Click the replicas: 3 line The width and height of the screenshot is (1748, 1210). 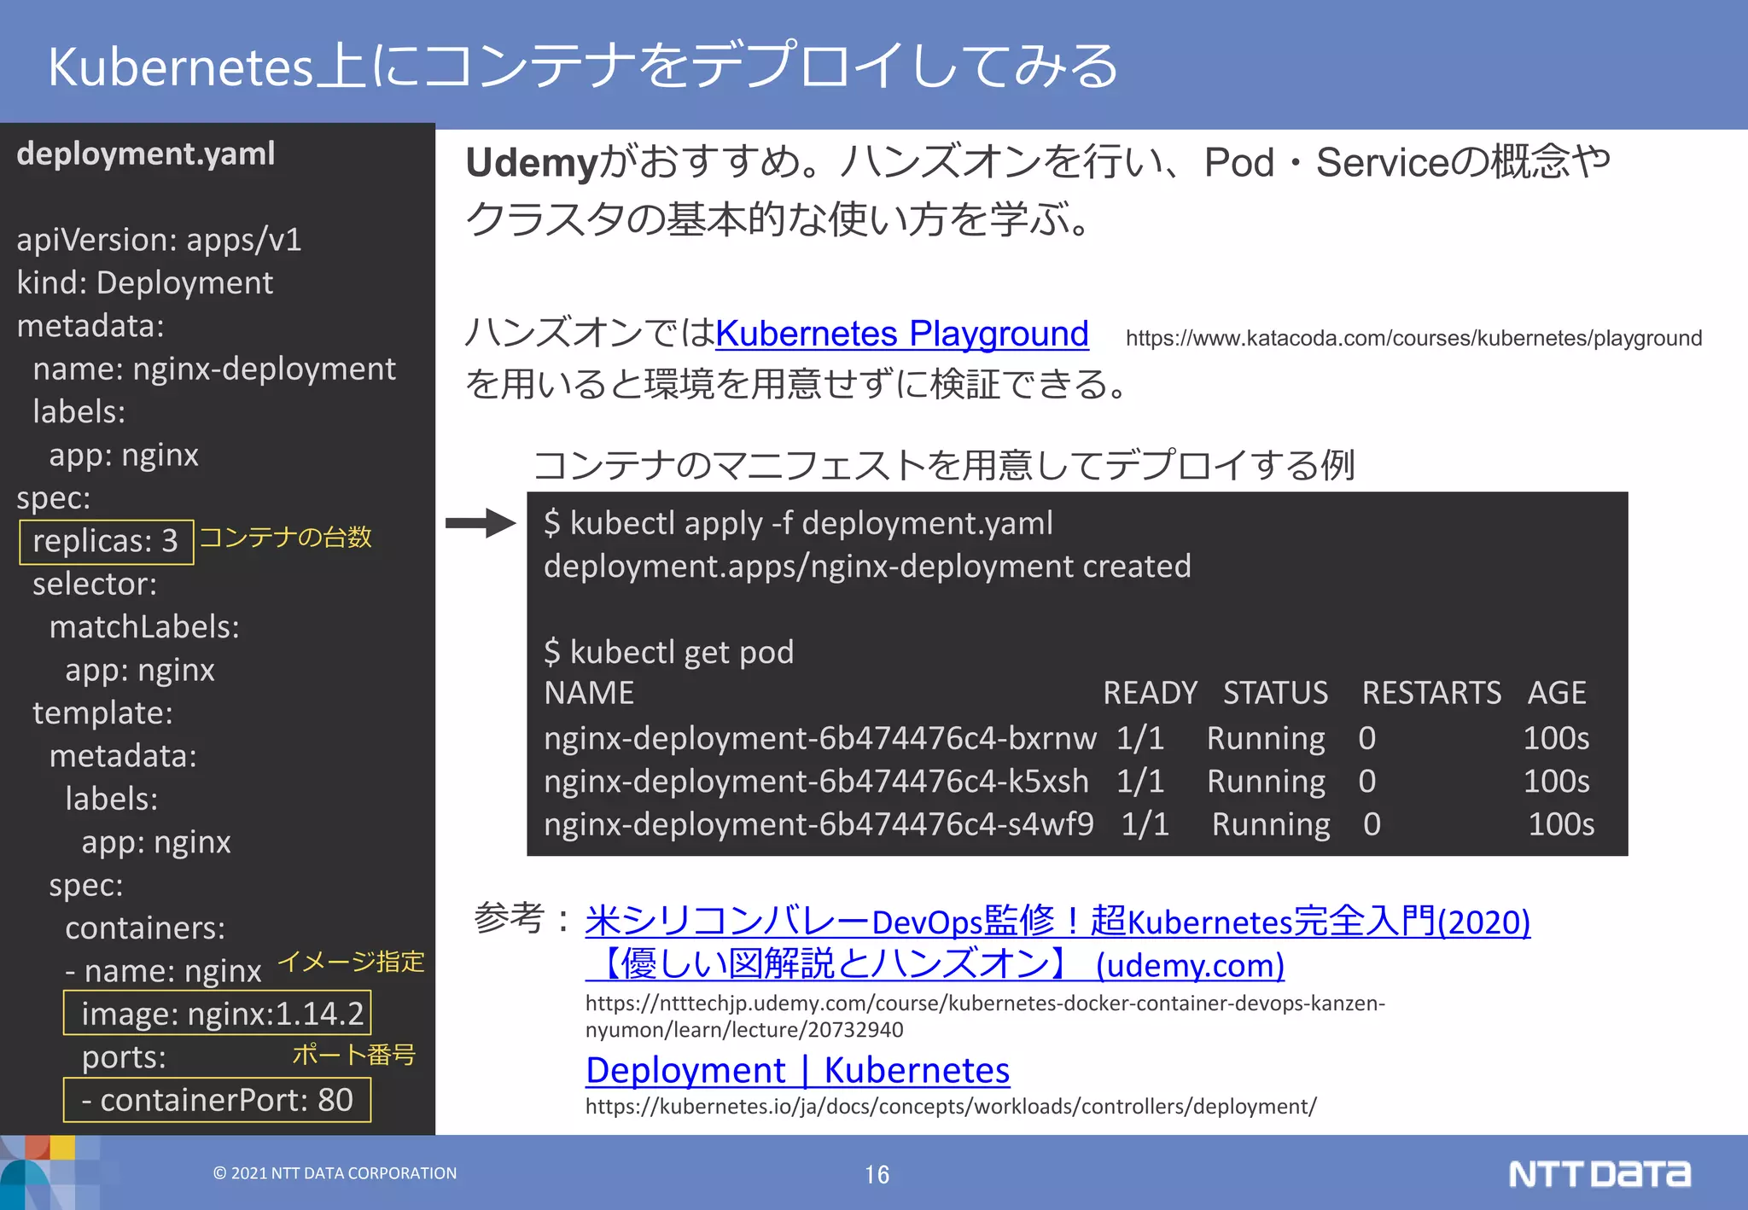(x=106, y=541)
